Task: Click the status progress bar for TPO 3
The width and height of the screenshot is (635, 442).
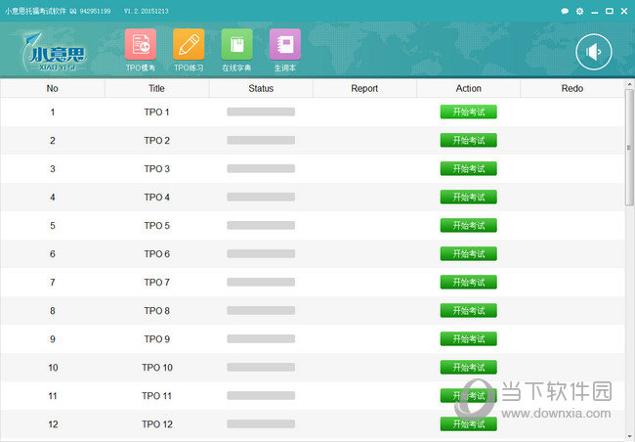Action: click(261, 169)
